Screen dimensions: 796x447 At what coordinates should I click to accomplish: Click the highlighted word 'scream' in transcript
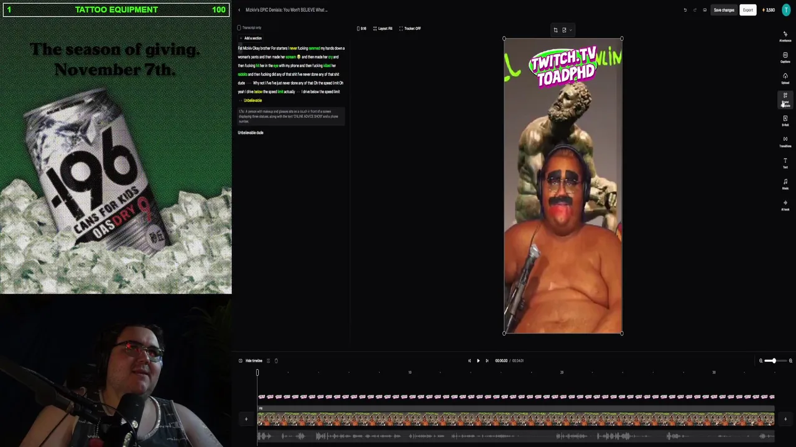tap(290, 57)
